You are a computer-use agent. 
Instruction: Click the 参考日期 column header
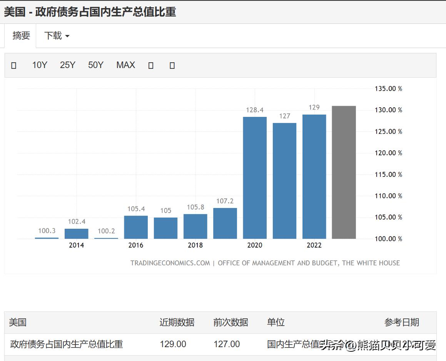tap(401, 322)
